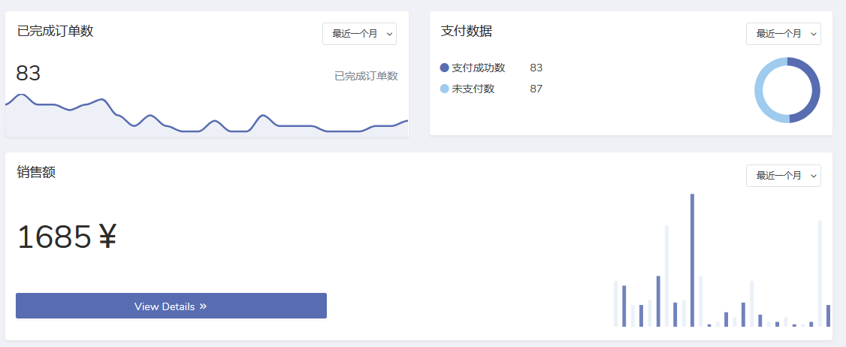Click the dark blue 支付成功数 legend dot
The width and height of the screenshot is (846, 347).
[x=445, y=68]
